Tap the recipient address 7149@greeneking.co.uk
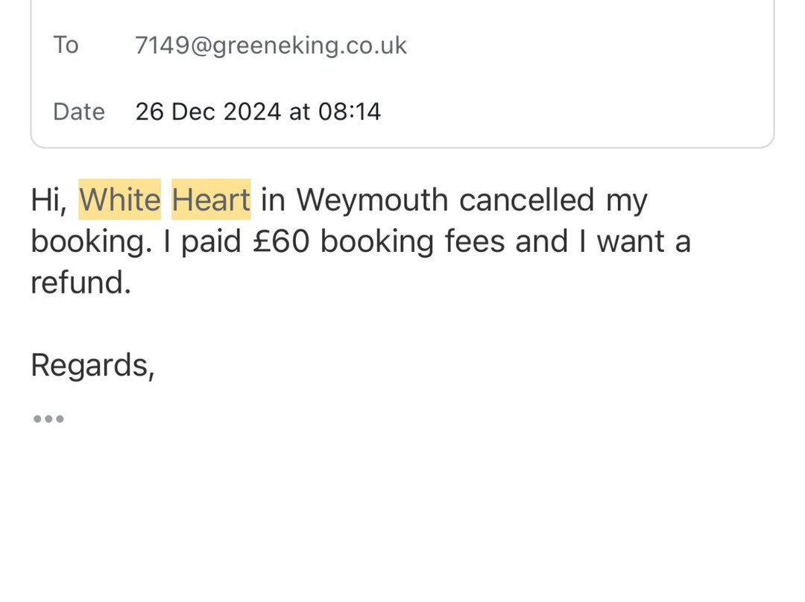805x602 pixels. click(x=271, y=45)
